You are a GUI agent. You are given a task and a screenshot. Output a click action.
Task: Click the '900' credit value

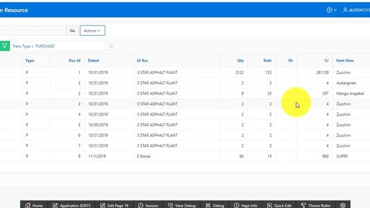click(325, 156)
